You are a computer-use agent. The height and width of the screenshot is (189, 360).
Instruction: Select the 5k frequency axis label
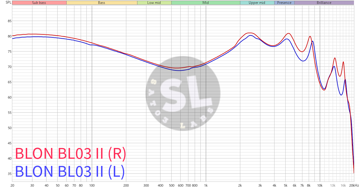[286, 185]
